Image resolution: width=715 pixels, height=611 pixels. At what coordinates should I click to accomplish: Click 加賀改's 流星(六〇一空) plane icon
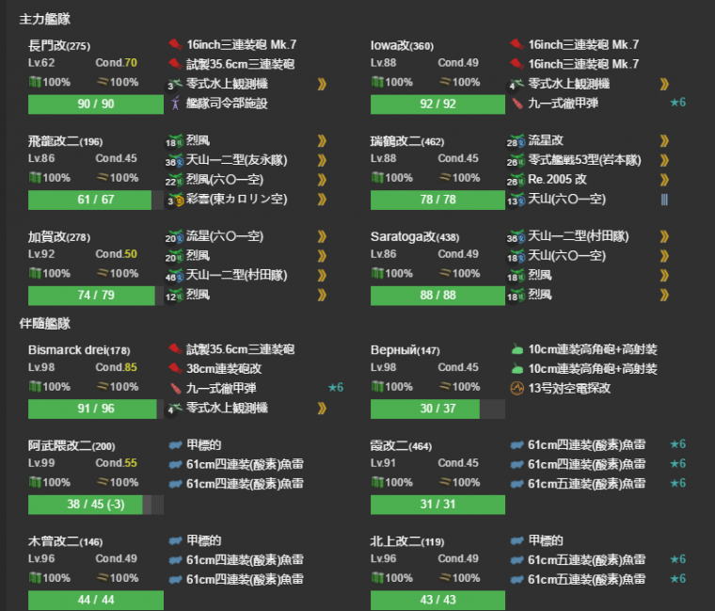point(175,237)
